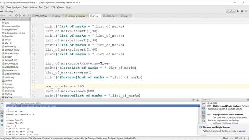Viewport: 249px width, 140px height.
Task: Open the Navigate menu
Action: click(16, 7)
